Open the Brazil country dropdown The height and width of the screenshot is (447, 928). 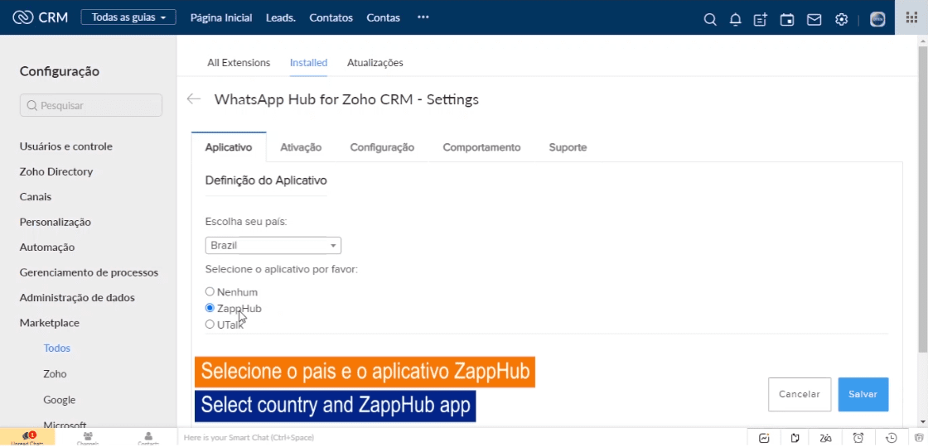coord(273,245)
